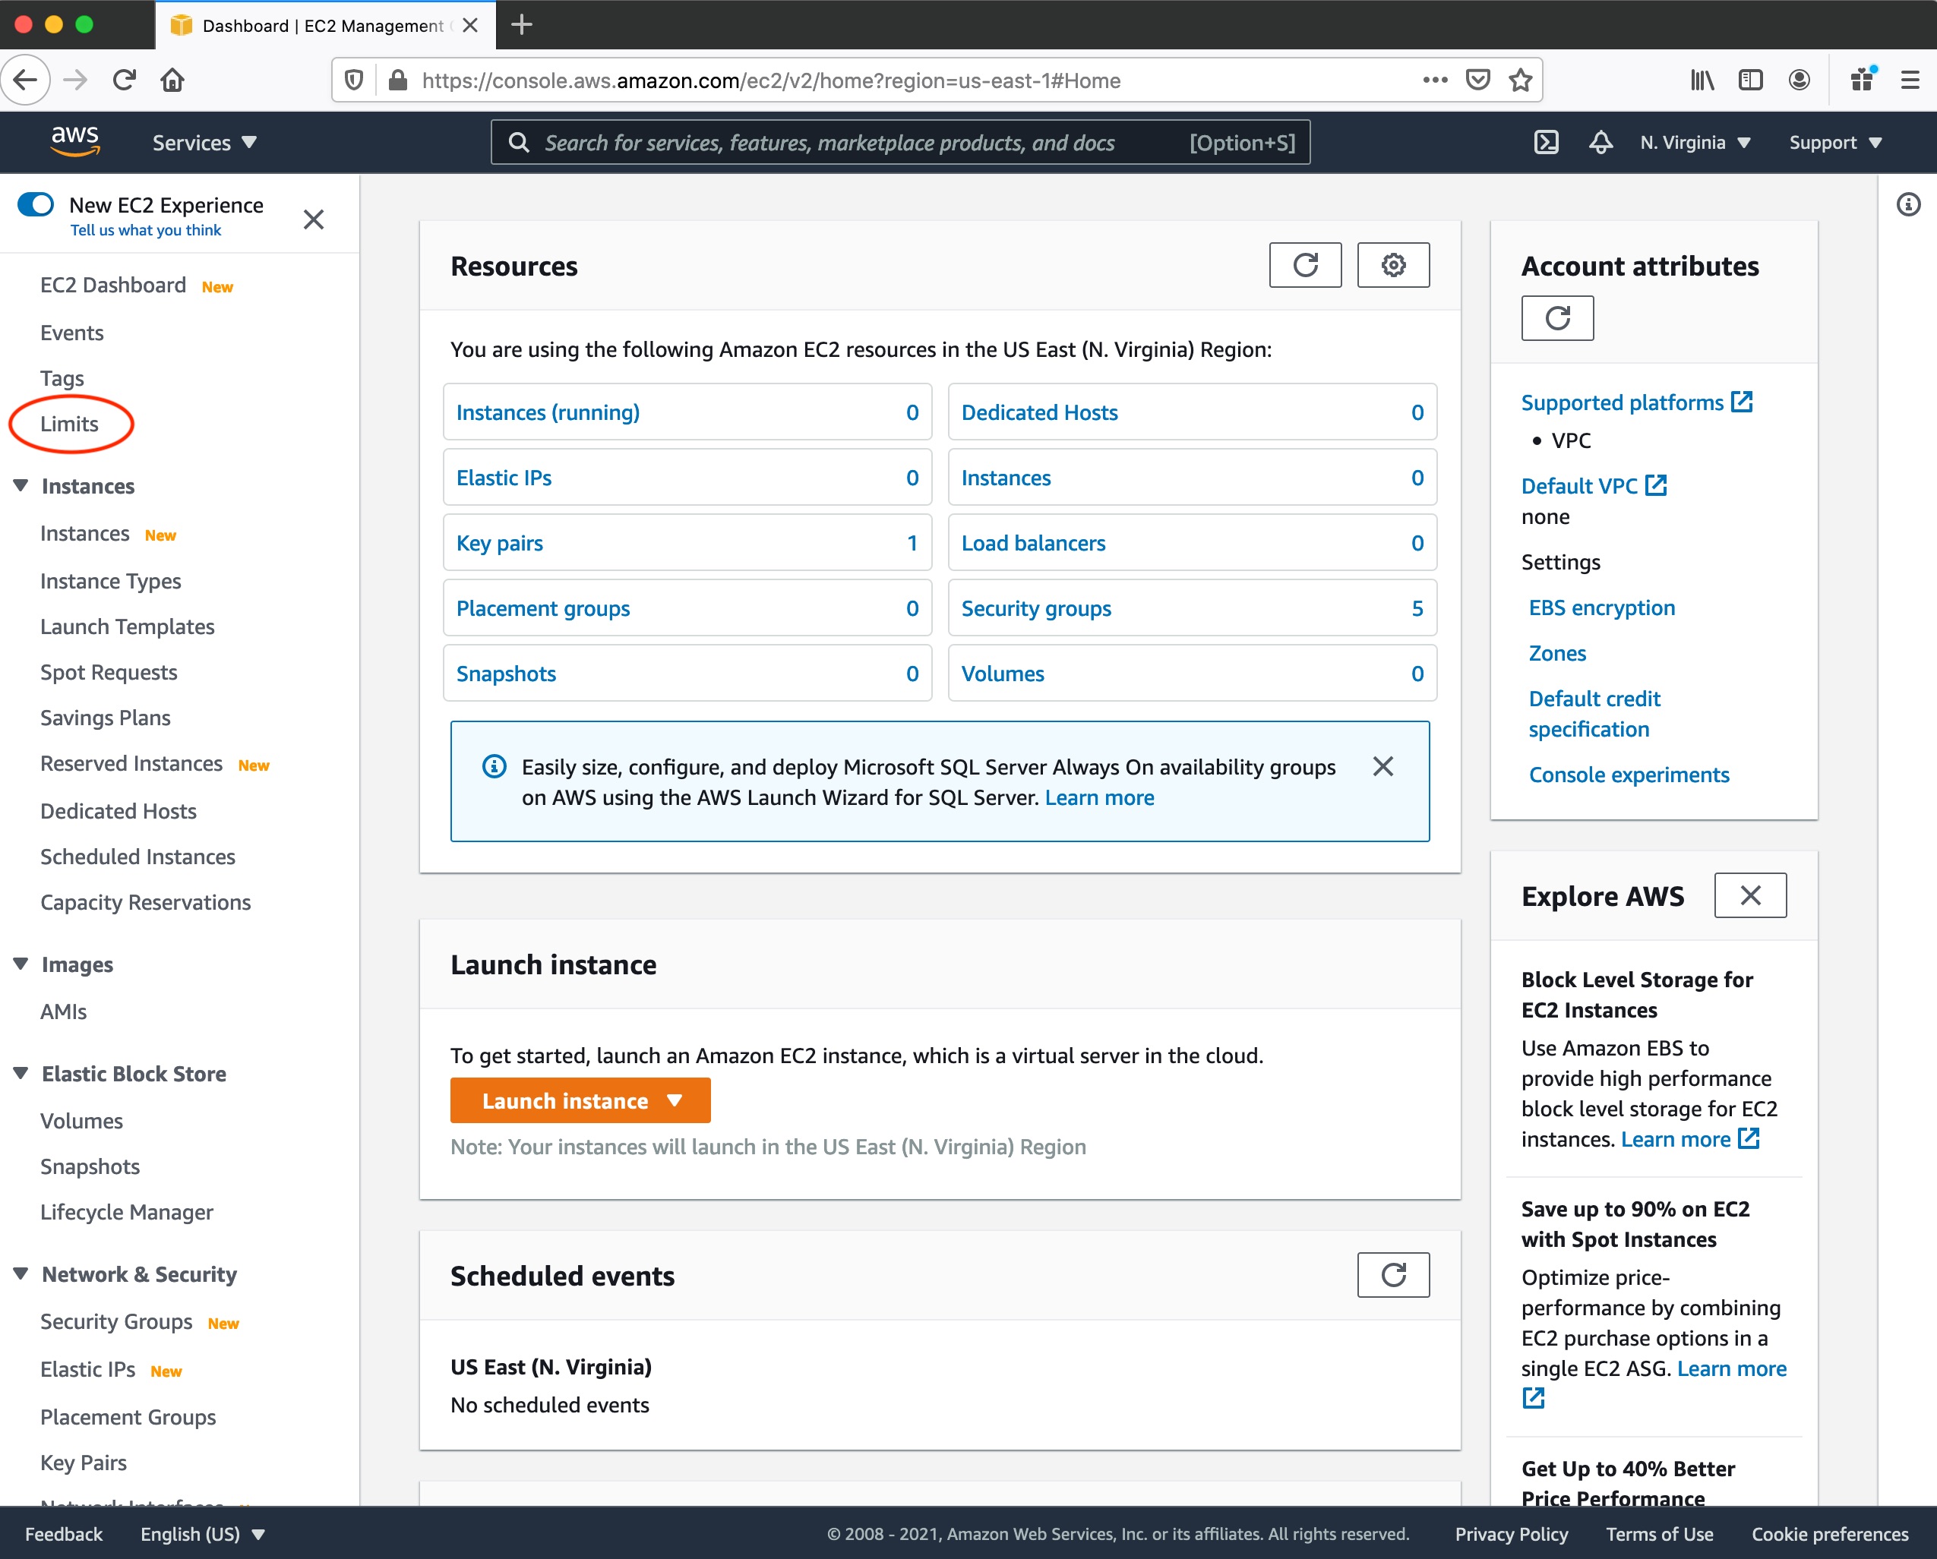Open EC2 Dashboard in sidebar
This screenshot has height=1559, width=1937.
[113, 286]
